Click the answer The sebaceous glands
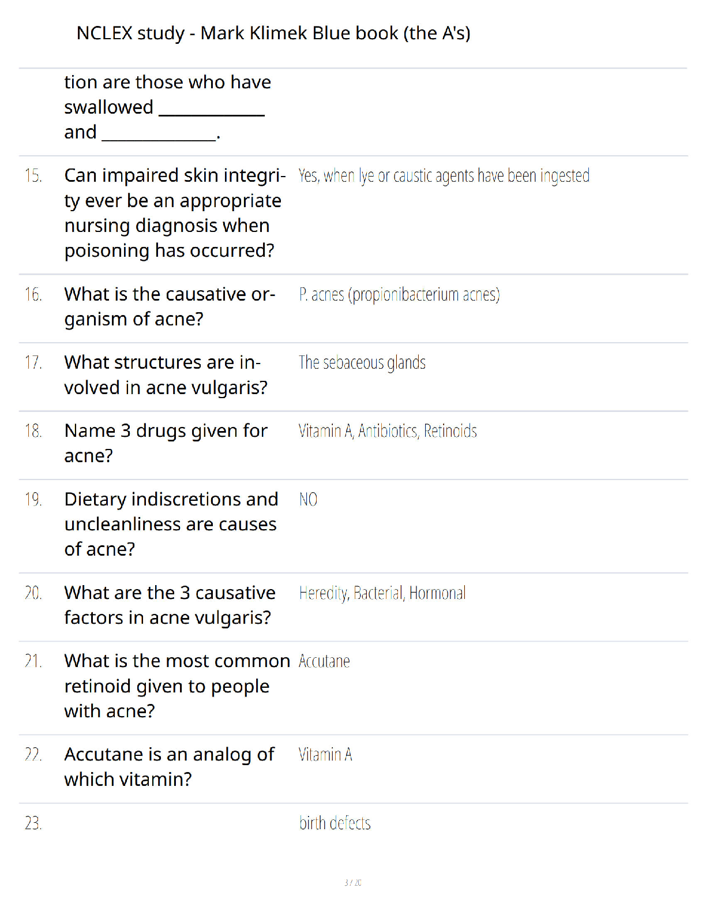Image resolution: width=706 pixels, height=914 pixels. point(362,362)
